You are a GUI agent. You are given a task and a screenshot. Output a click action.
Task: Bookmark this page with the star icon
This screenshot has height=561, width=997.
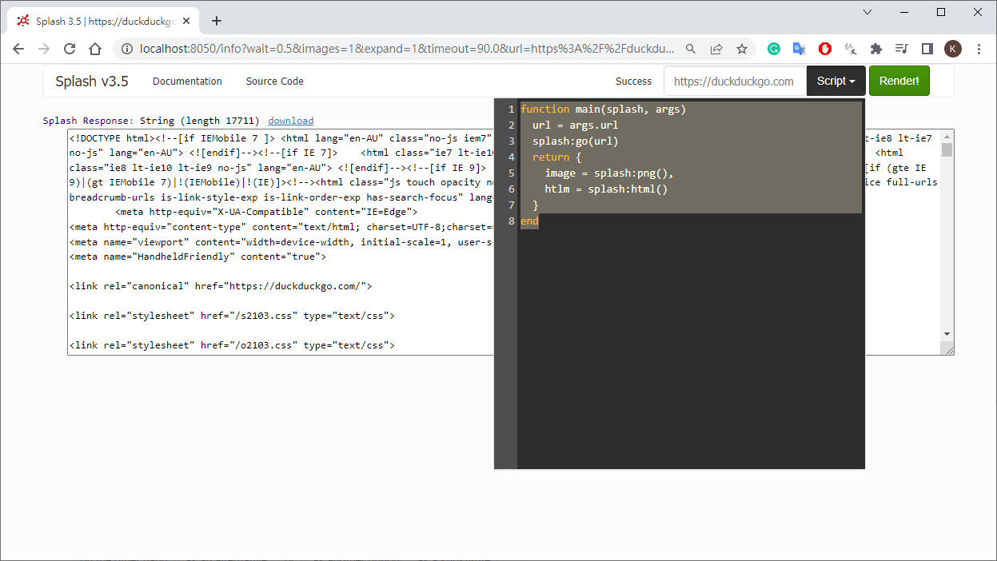[x=742, y=49]
